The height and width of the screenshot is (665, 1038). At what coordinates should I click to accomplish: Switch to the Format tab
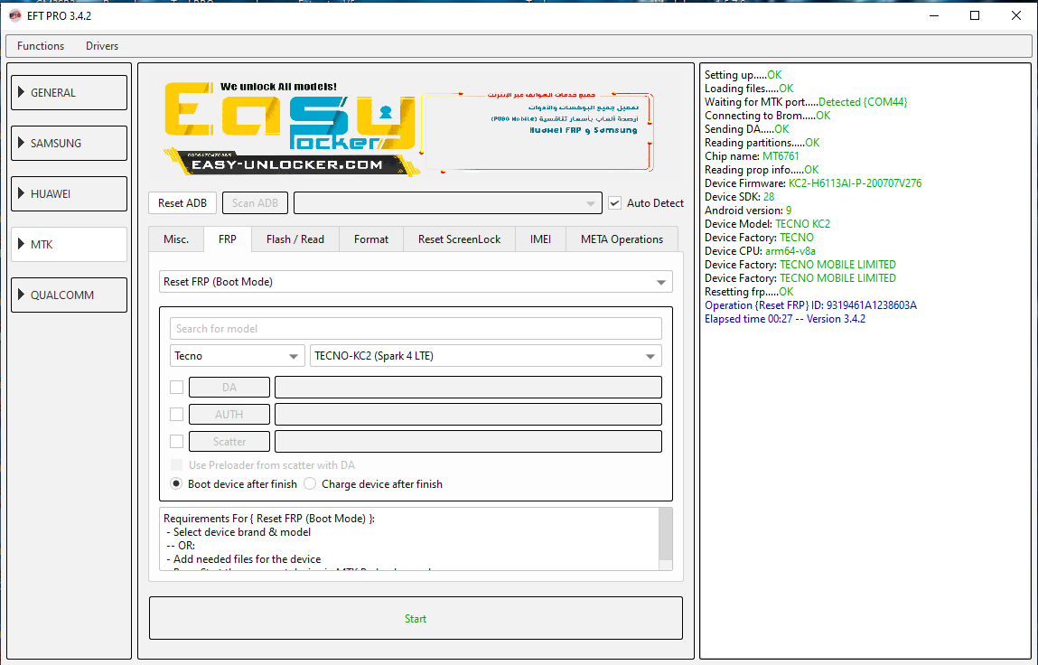click(370, 239)
